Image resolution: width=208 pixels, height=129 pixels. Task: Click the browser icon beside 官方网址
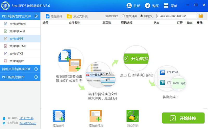click(4, 123)
